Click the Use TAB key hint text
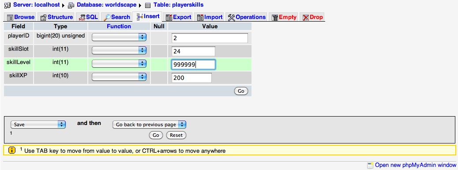458x170 pixels. click(125, 151)
